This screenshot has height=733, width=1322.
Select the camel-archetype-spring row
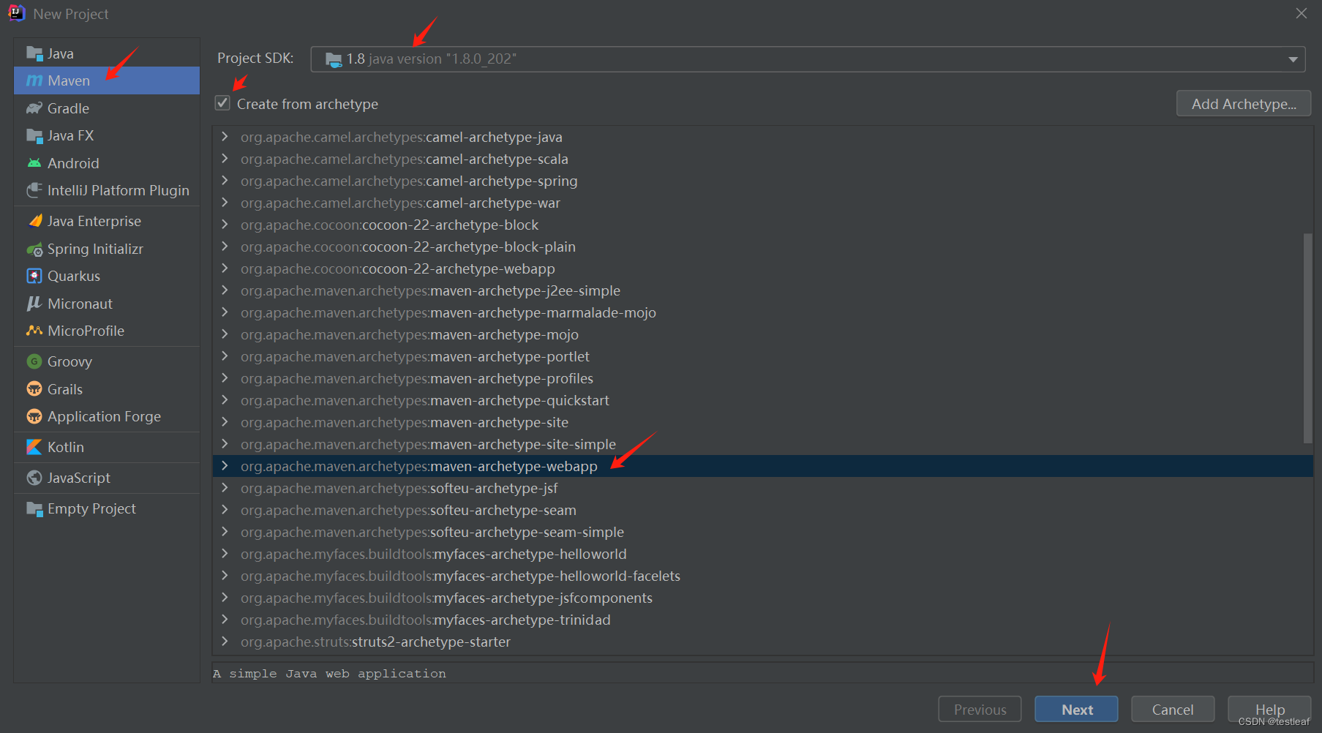(x=763, y=181)
